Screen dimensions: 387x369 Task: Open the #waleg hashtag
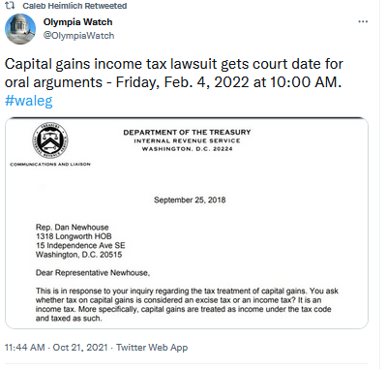[29, 101]
